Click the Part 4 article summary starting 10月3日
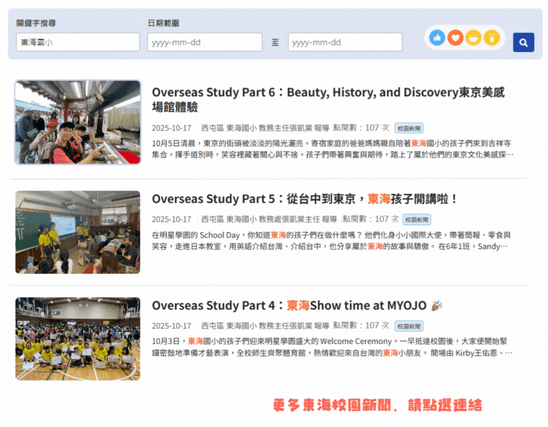This screenshot has width=548, height=427. [x=332, y=347]
